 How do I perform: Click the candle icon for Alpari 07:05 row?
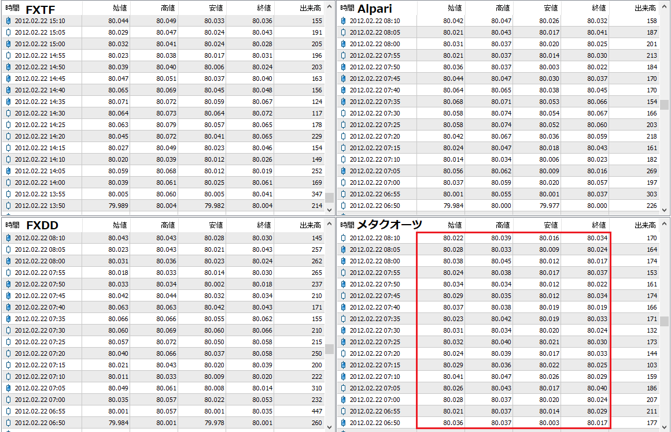click(x=343, y=170)
